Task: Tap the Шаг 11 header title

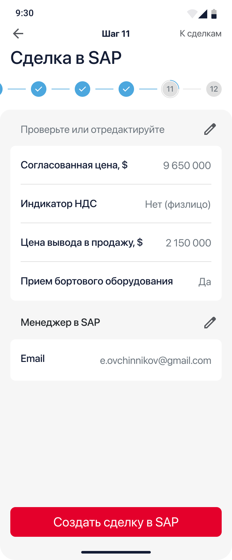Action: [x=116, y=34]
